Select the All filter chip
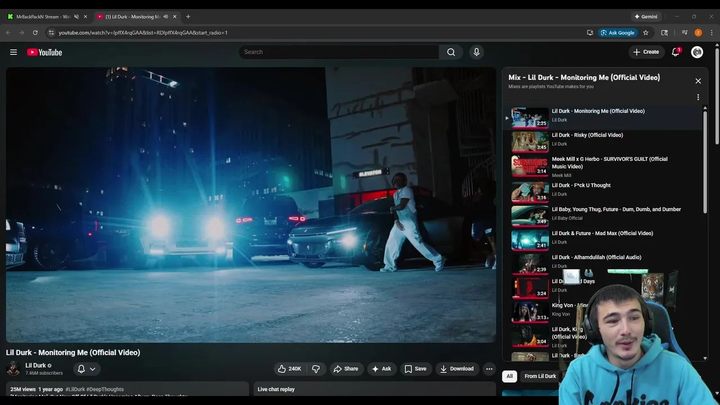Image resolution: width=720 pixels, height=405 pixels. coord(510,376)
